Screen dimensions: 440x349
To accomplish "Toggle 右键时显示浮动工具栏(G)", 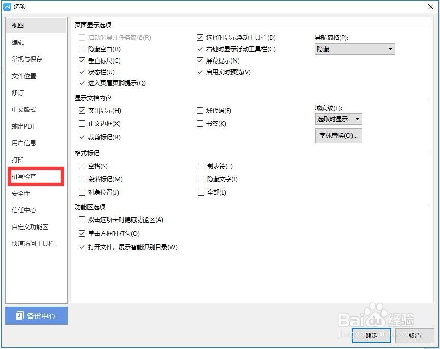I will (x=200, y=49).
